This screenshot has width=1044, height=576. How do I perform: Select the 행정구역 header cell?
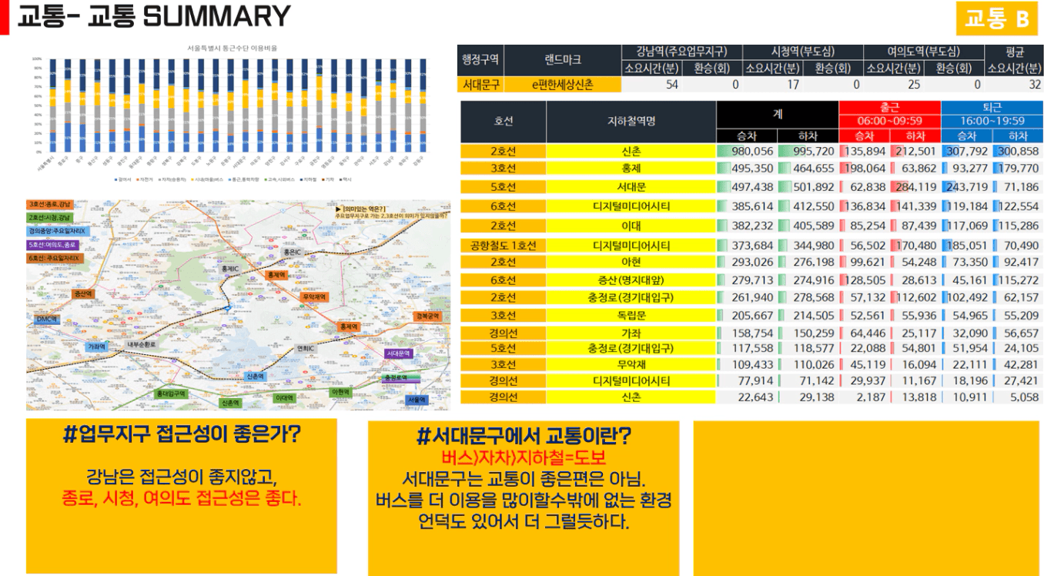[480, 59]
